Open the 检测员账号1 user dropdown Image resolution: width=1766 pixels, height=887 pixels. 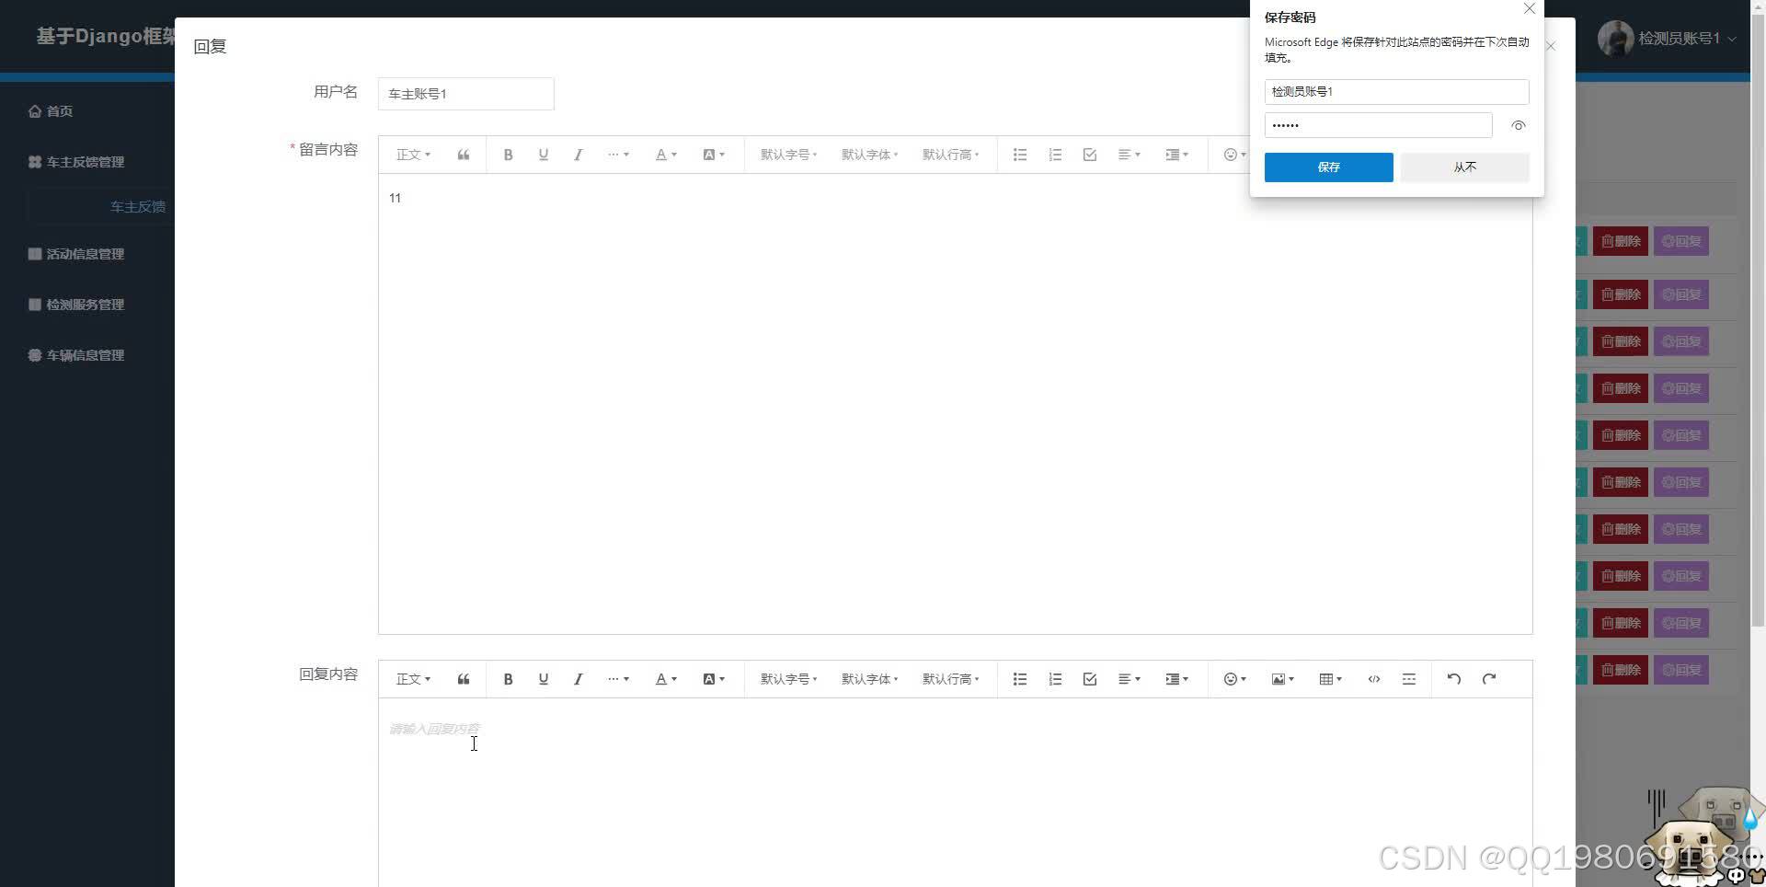pyautogui.click(x=1687, y=39)
